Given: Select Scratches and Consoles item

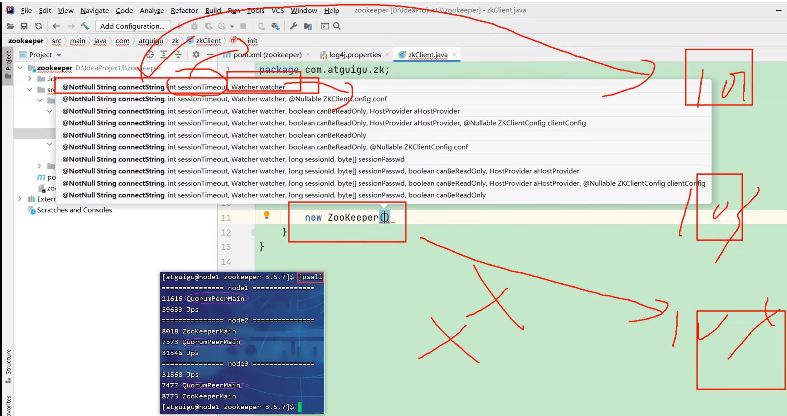Looking at the screenshot, I should click(74, 210).
